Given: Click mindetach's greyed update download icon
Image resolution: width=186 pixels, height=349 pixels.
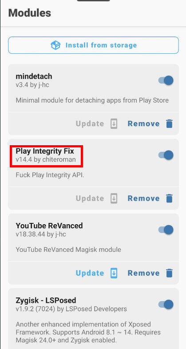Looking at the screenshot, I should [x=114, y=123].
